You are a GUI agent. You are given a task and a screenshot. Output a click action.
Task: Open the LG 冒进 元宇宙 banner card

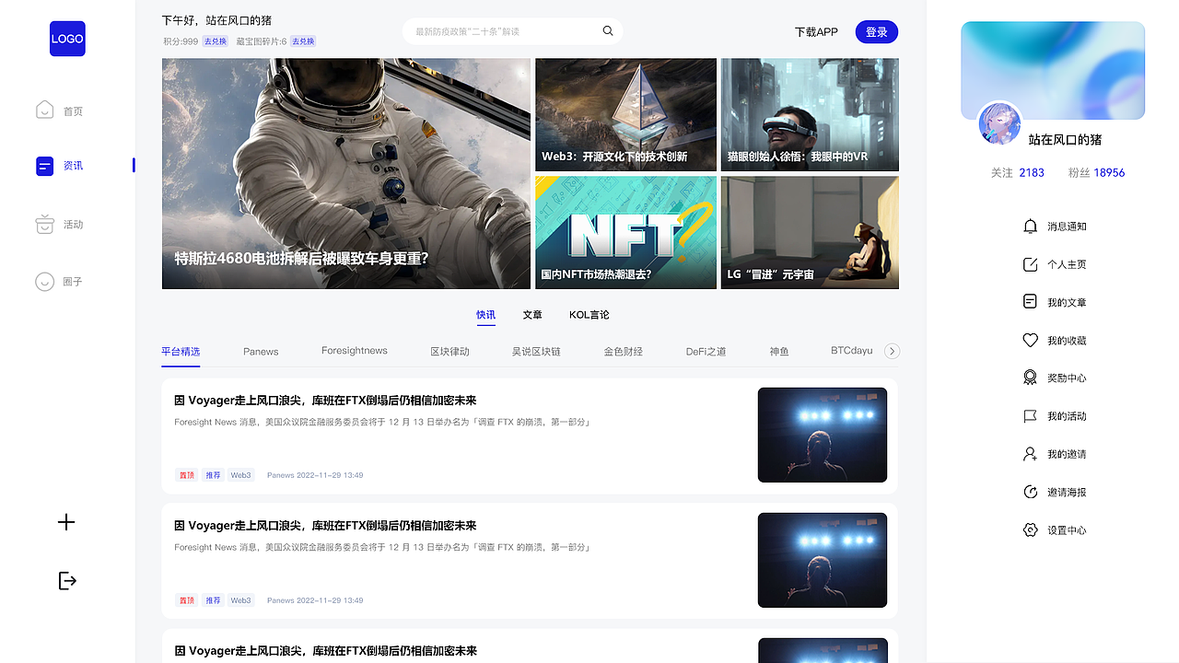pos(810,233)
